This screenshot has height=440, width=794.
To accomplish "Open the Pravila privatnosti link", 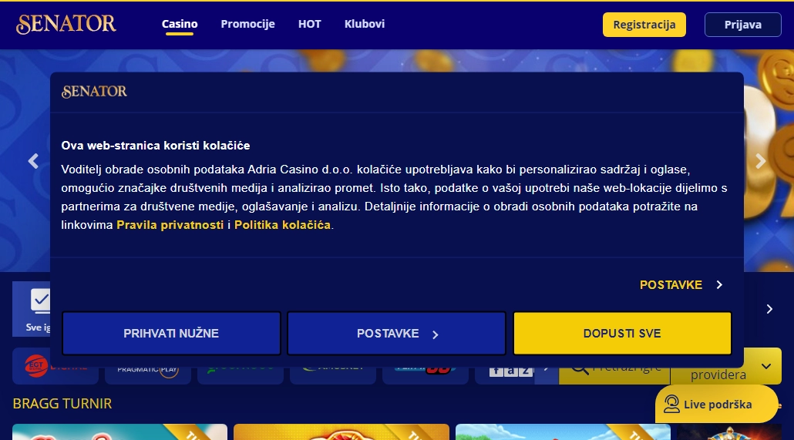I will [170, 225].
